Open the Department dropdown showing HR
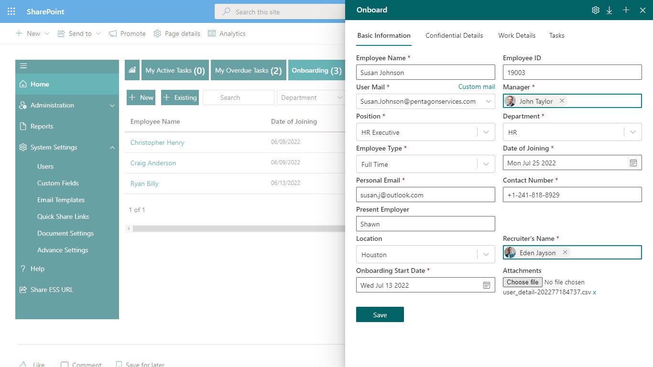The image size is (653, 367). pos(633,132)
